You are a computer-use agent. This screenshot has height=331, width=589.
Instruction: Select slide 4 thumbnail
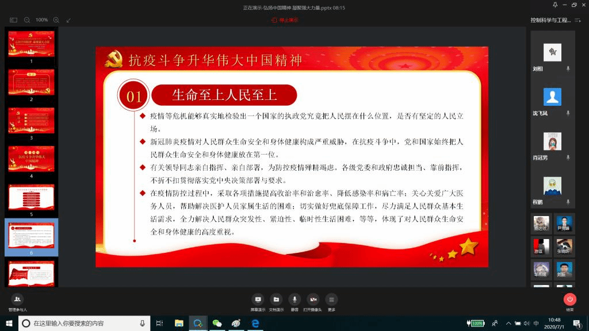[31, 159]
